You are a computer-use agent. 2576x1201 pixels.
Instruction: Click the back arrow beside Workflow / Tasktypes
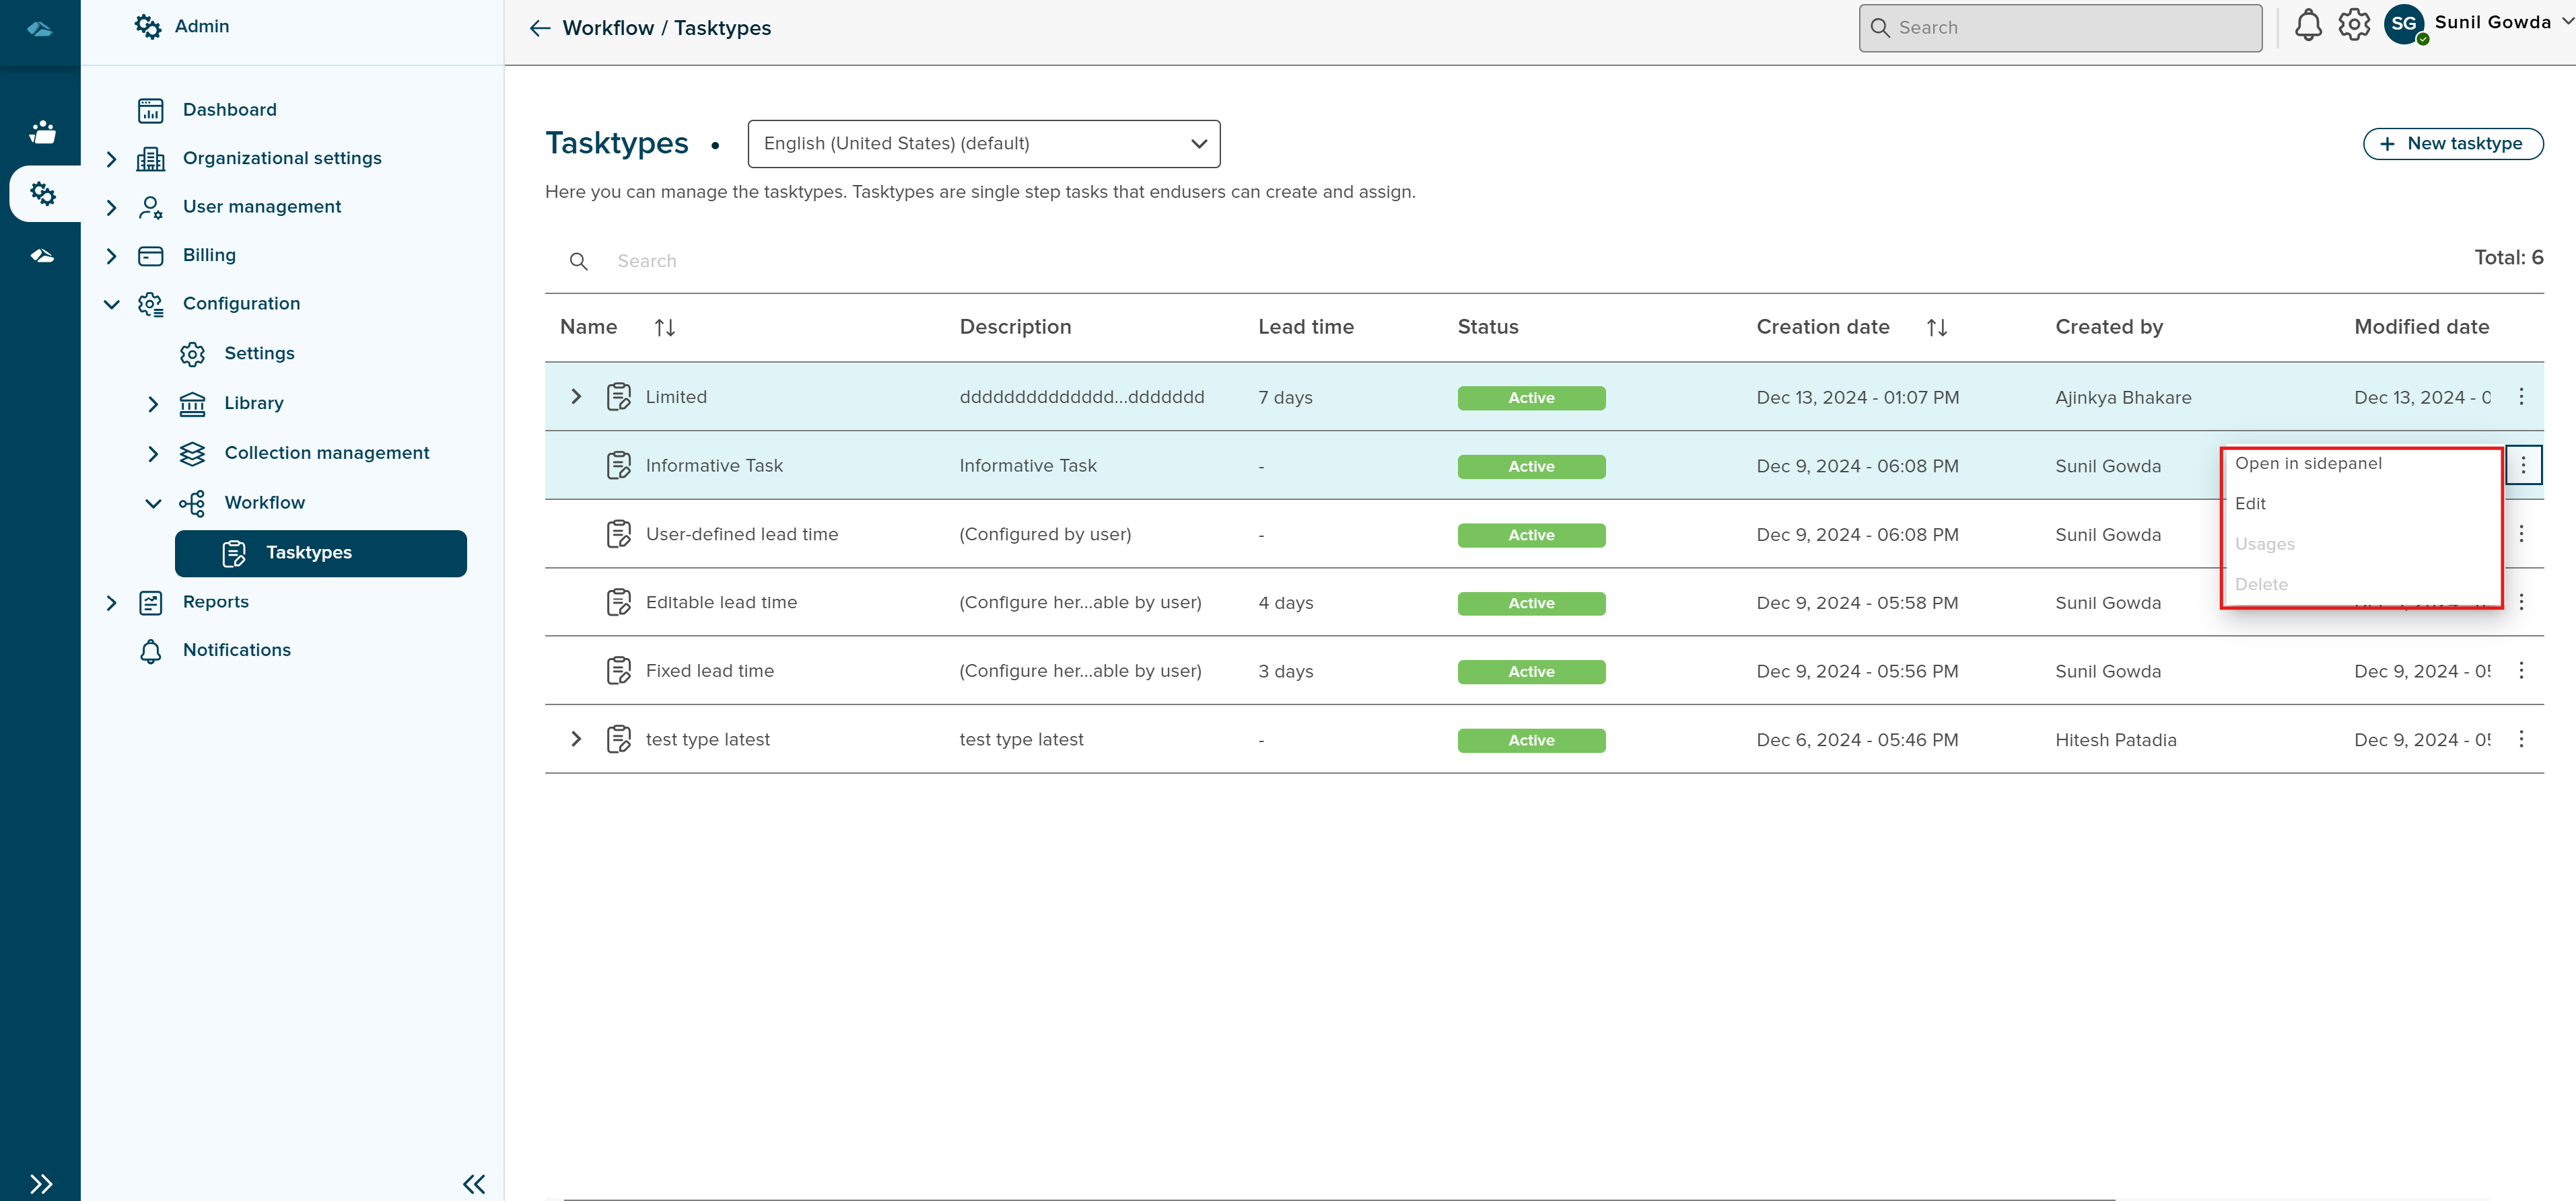pos(540,28)
